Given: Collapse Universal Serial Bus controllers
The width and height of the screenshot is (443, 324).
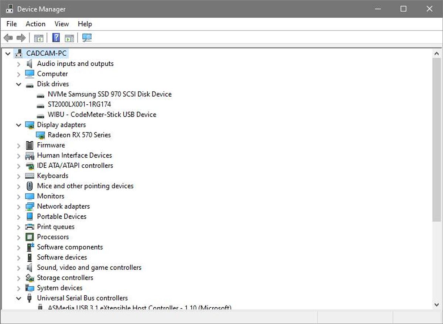Looking at the screenshot, I should click(18, 298).
